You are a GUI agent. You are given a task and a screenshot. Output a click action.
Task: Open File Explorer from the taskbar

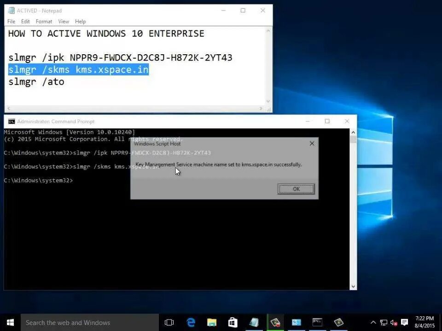212,322
